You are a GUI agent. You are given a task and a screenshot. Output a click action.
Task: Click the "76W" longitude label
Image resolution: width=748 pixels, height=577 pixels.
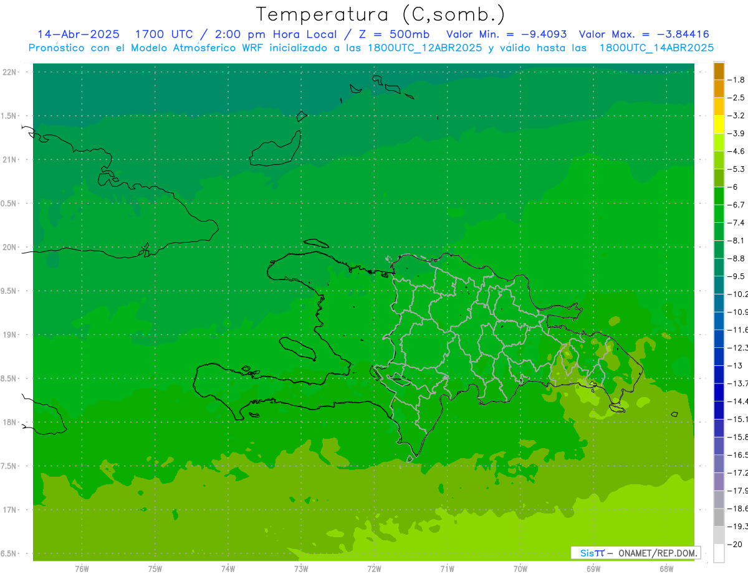coord(82,569)
